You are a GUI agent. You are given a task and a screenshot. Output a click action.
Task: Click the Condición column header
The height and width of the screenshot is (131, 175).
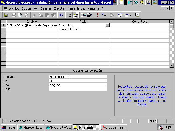pos(32,22)
